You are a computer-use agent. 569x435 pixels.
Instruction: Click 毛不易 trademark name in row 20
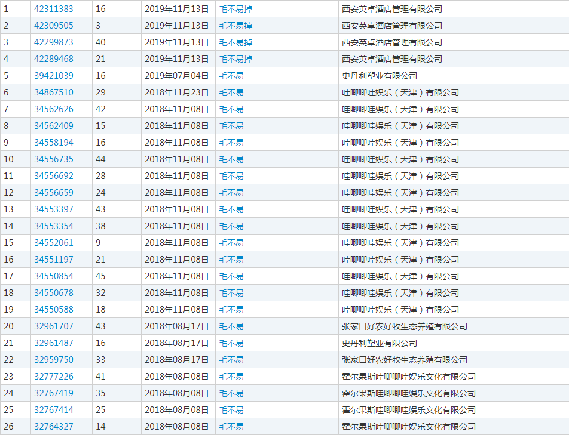(x=231, y=326)
